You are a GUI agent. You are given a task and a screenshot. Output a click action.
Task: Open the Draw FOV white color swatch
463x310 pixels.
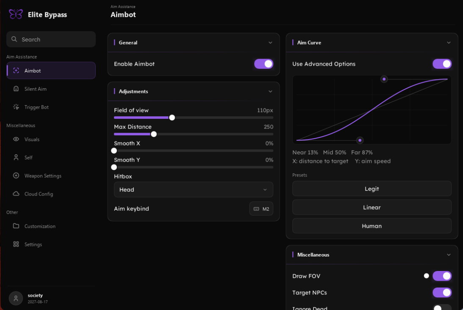[427, 276]
